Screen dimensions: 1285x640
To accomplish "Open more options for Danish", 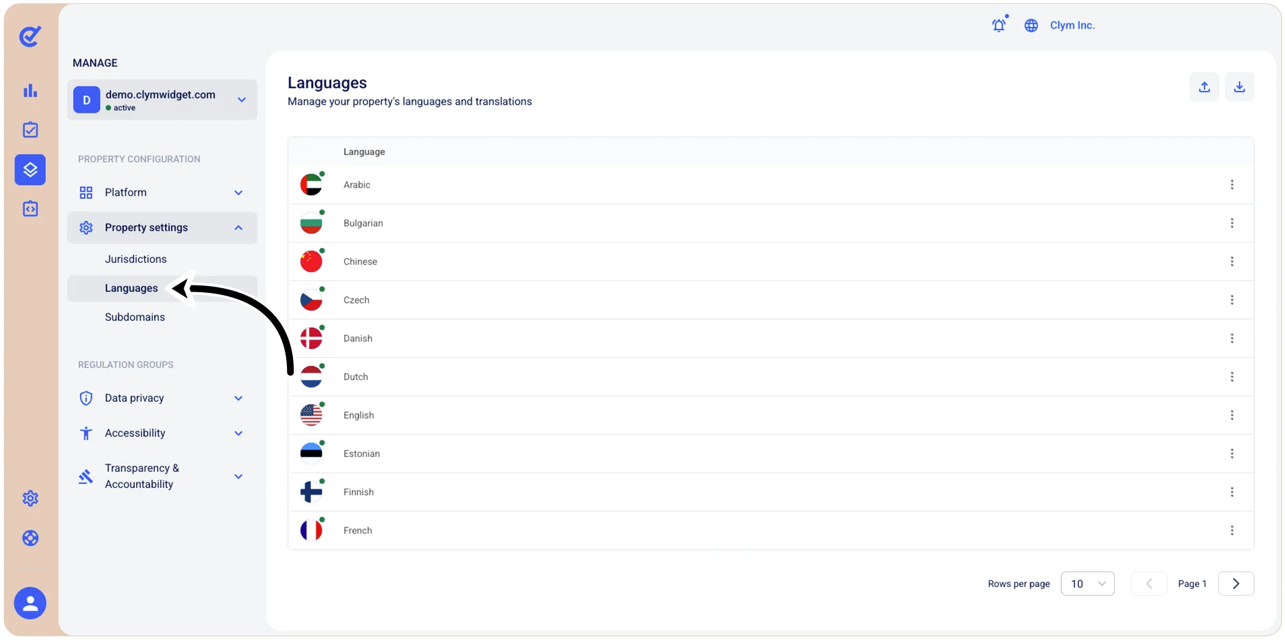I will pos(1231,338).
